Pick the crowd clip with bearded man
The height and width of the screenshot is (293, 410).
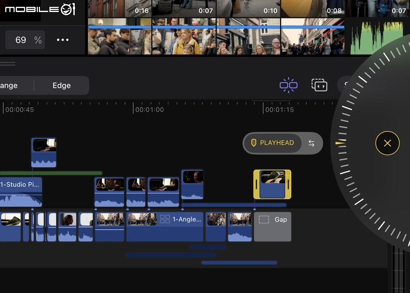pyautogui.click(x=120, y=36)
